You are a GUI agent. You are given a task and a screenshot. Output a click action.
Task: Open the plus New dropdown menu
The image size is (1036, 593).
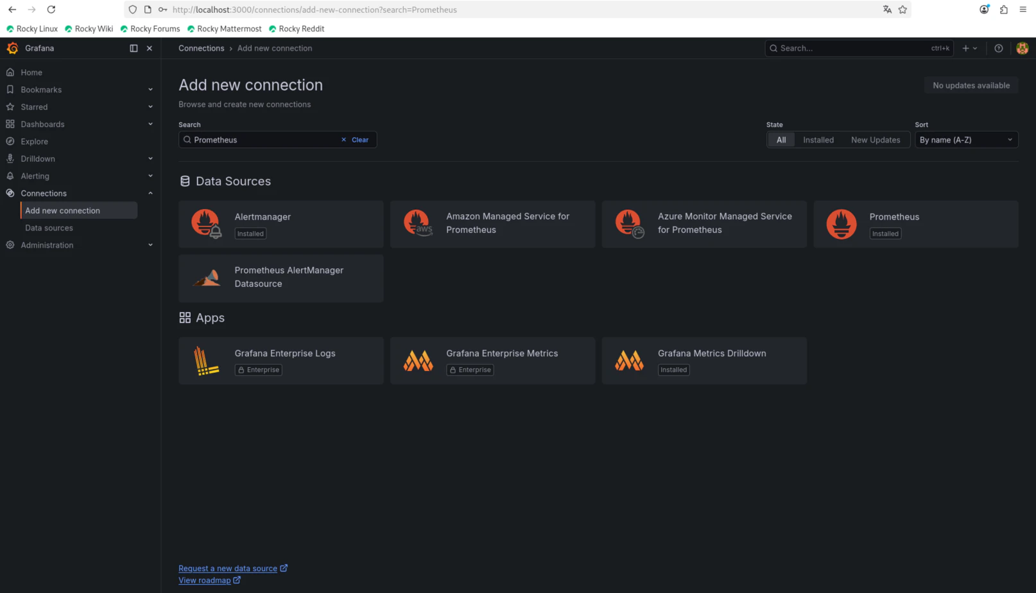[x=969, y=48]
